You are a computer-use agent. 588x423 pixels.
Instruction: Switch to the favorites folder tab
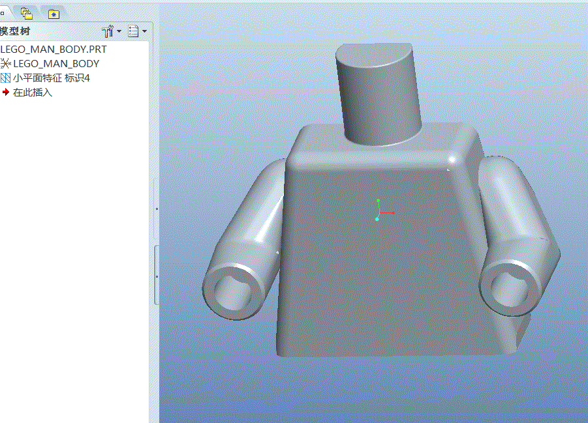click(x=54, y=14)
